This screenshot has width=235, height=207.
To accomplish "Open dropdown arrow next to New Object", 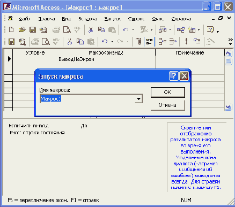I will point(199,30).
